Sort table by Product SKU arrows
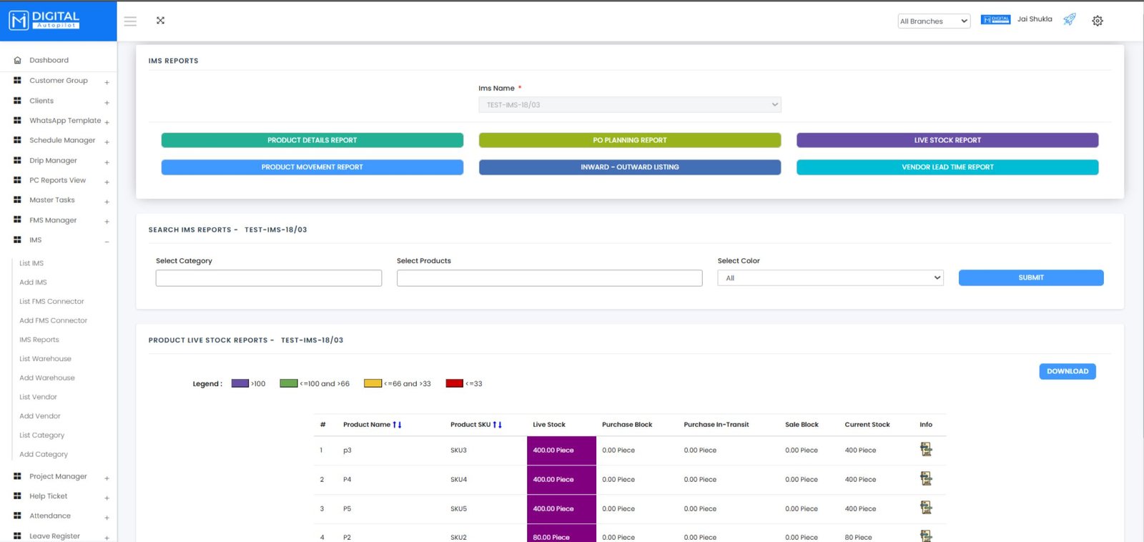The width and height of the screenshot is (1144, 542). tap(497, 425)
